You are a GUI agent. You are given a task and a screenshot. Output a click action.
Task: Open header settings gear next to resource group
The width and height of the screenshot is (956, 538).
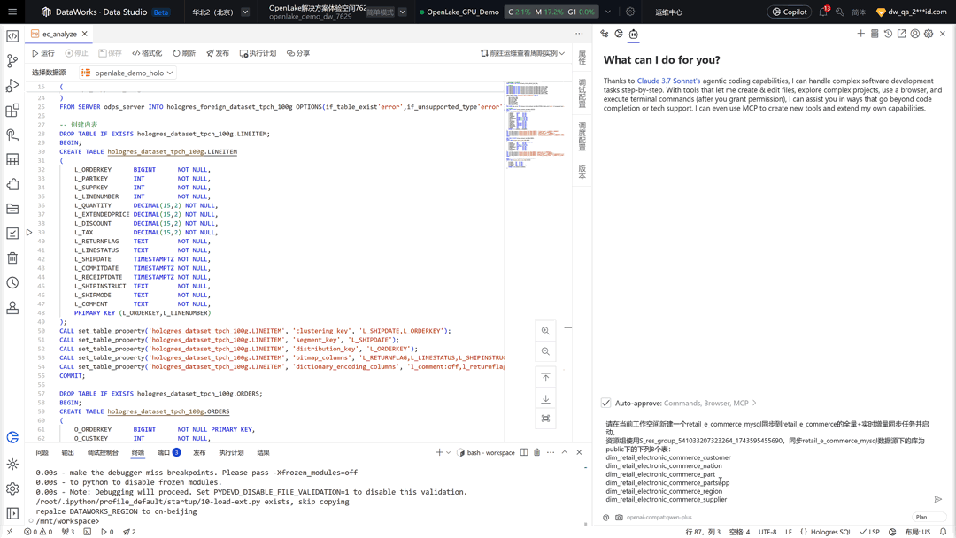point(630,12)
